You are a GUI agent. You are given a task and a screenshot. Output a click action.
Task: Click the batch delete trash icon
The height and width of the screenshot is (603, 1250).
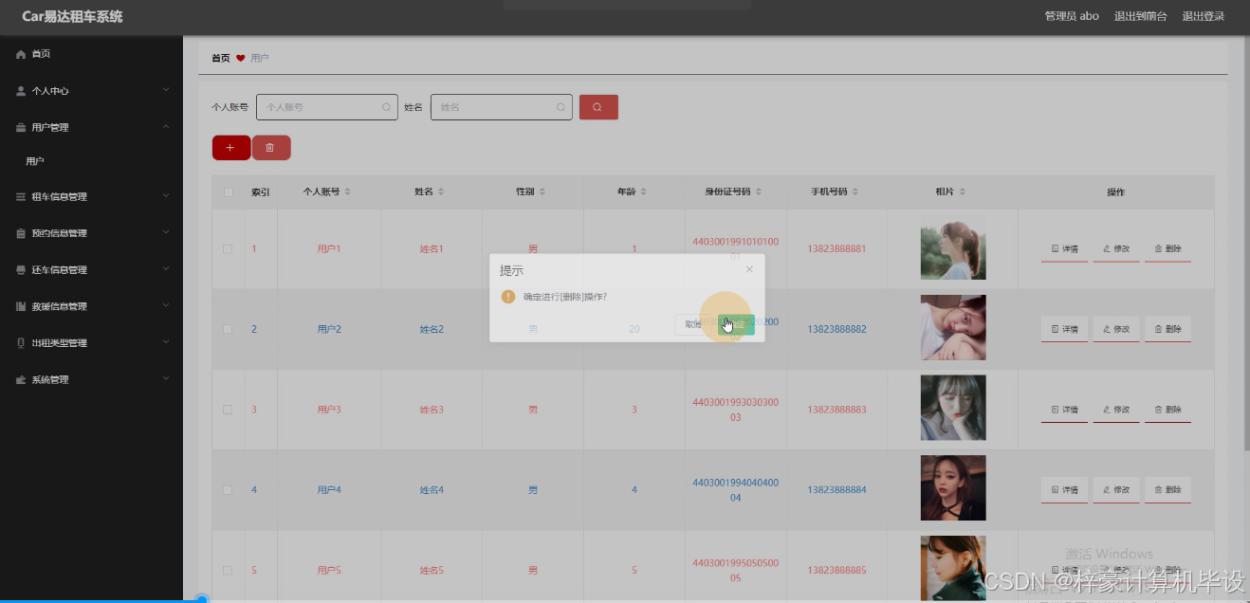point(273,147)
